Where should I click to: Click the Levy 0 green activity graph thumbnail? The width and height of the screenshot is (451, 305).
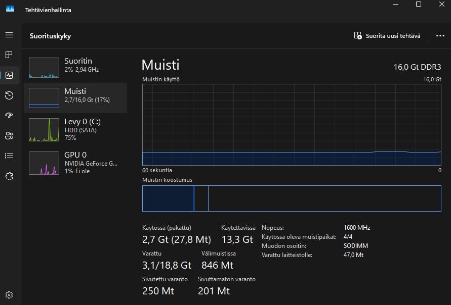coord(44,130)
